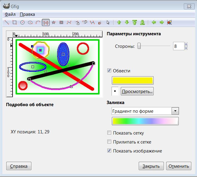Screen dimensions: 197x177
Task: Click the Просмотреть brush button
Action: pyautogui.click(x=137, y=91)
